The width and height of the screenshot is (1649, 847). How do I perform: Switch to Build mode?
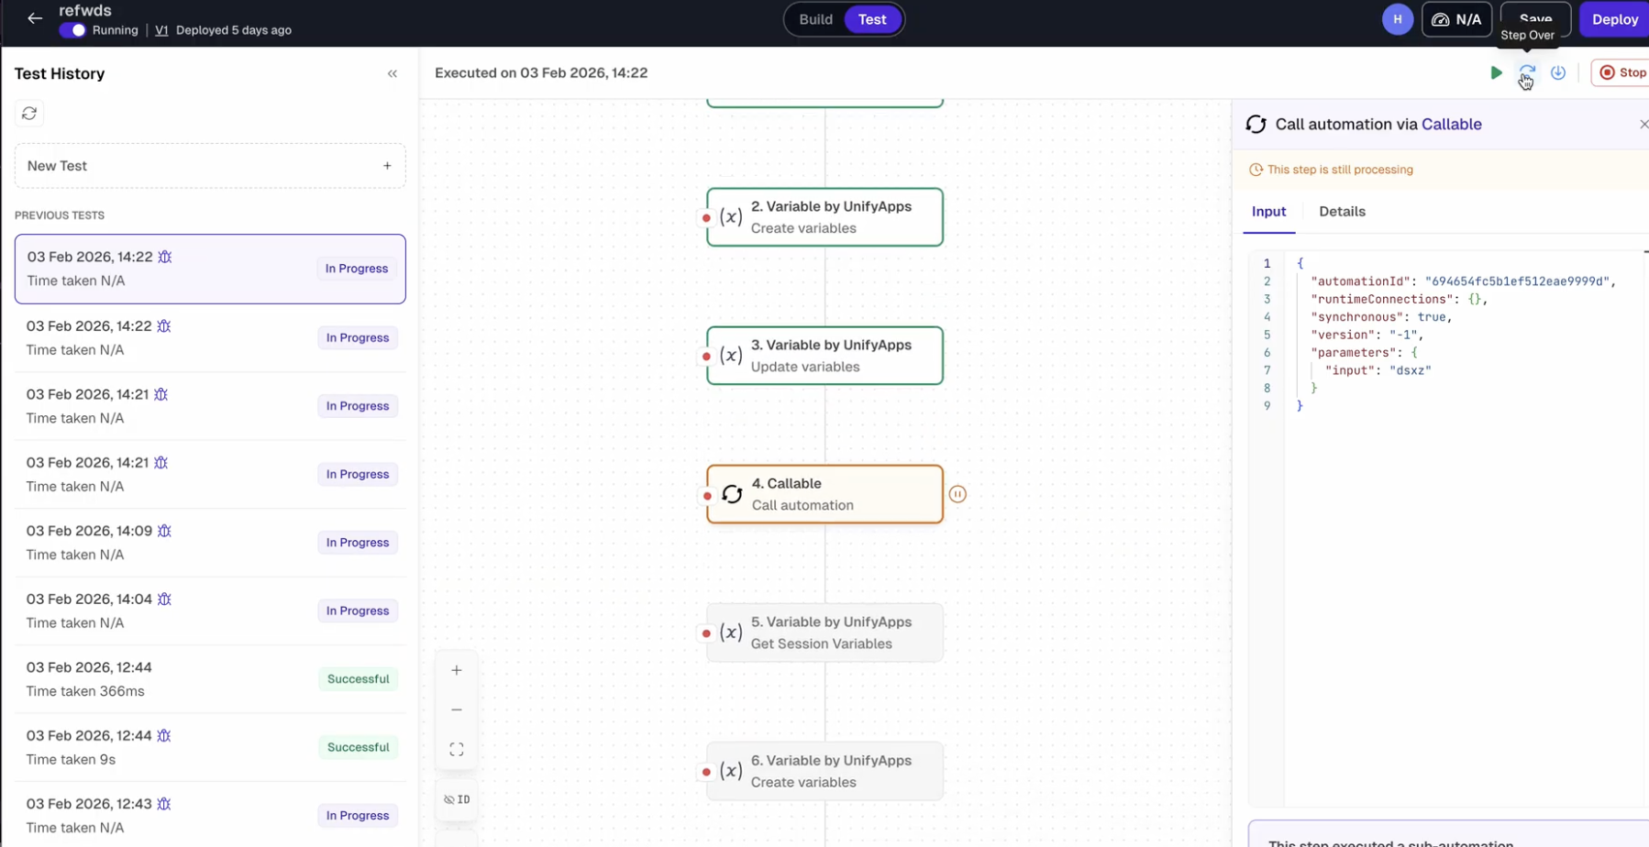point(815,19)
